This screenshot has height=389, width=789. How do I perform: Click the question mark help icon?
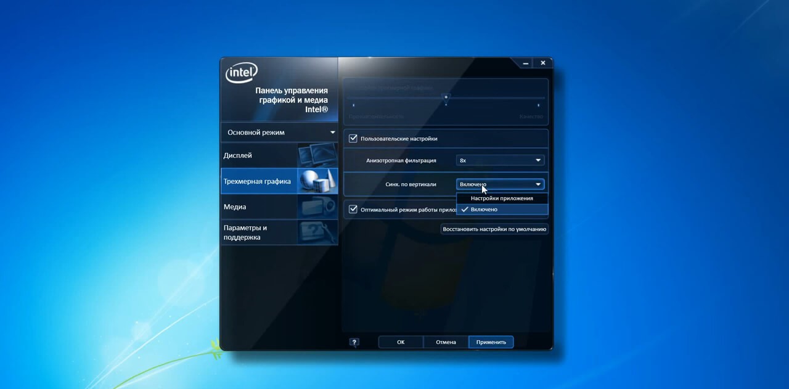tap(354, 342)
